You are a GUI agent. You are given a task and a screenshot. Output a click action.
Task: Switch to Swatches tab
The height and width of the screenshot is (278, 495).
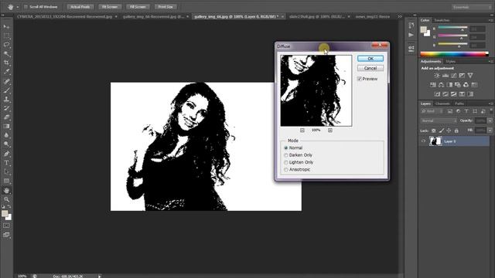pos(442,20)
